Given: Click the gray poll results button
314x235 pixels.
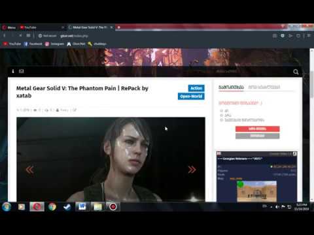Looking at the screenshot, I should (257, 136).
